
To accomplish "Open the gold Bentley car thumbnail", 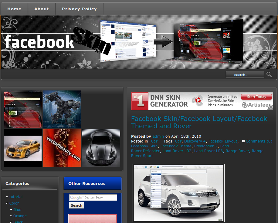I will tap(23, 148).
